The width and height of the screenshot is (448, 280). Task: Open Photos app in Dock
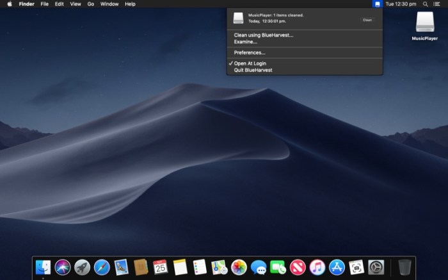click(239, 267)
